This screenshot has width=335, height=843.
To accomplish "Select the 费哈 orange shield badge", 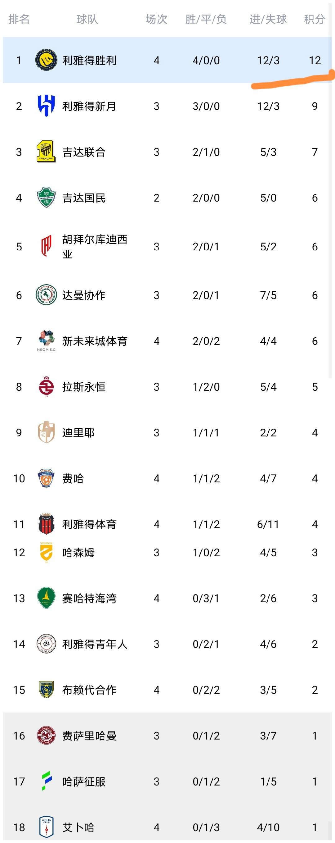I will coord(46,478).
